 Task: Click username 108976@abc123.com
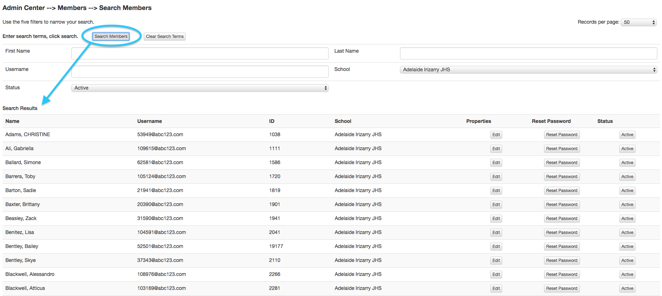[162, 274]
